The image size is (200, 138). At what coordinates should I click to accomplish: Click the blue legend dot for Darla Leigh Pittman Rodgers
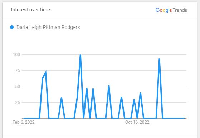12,27
